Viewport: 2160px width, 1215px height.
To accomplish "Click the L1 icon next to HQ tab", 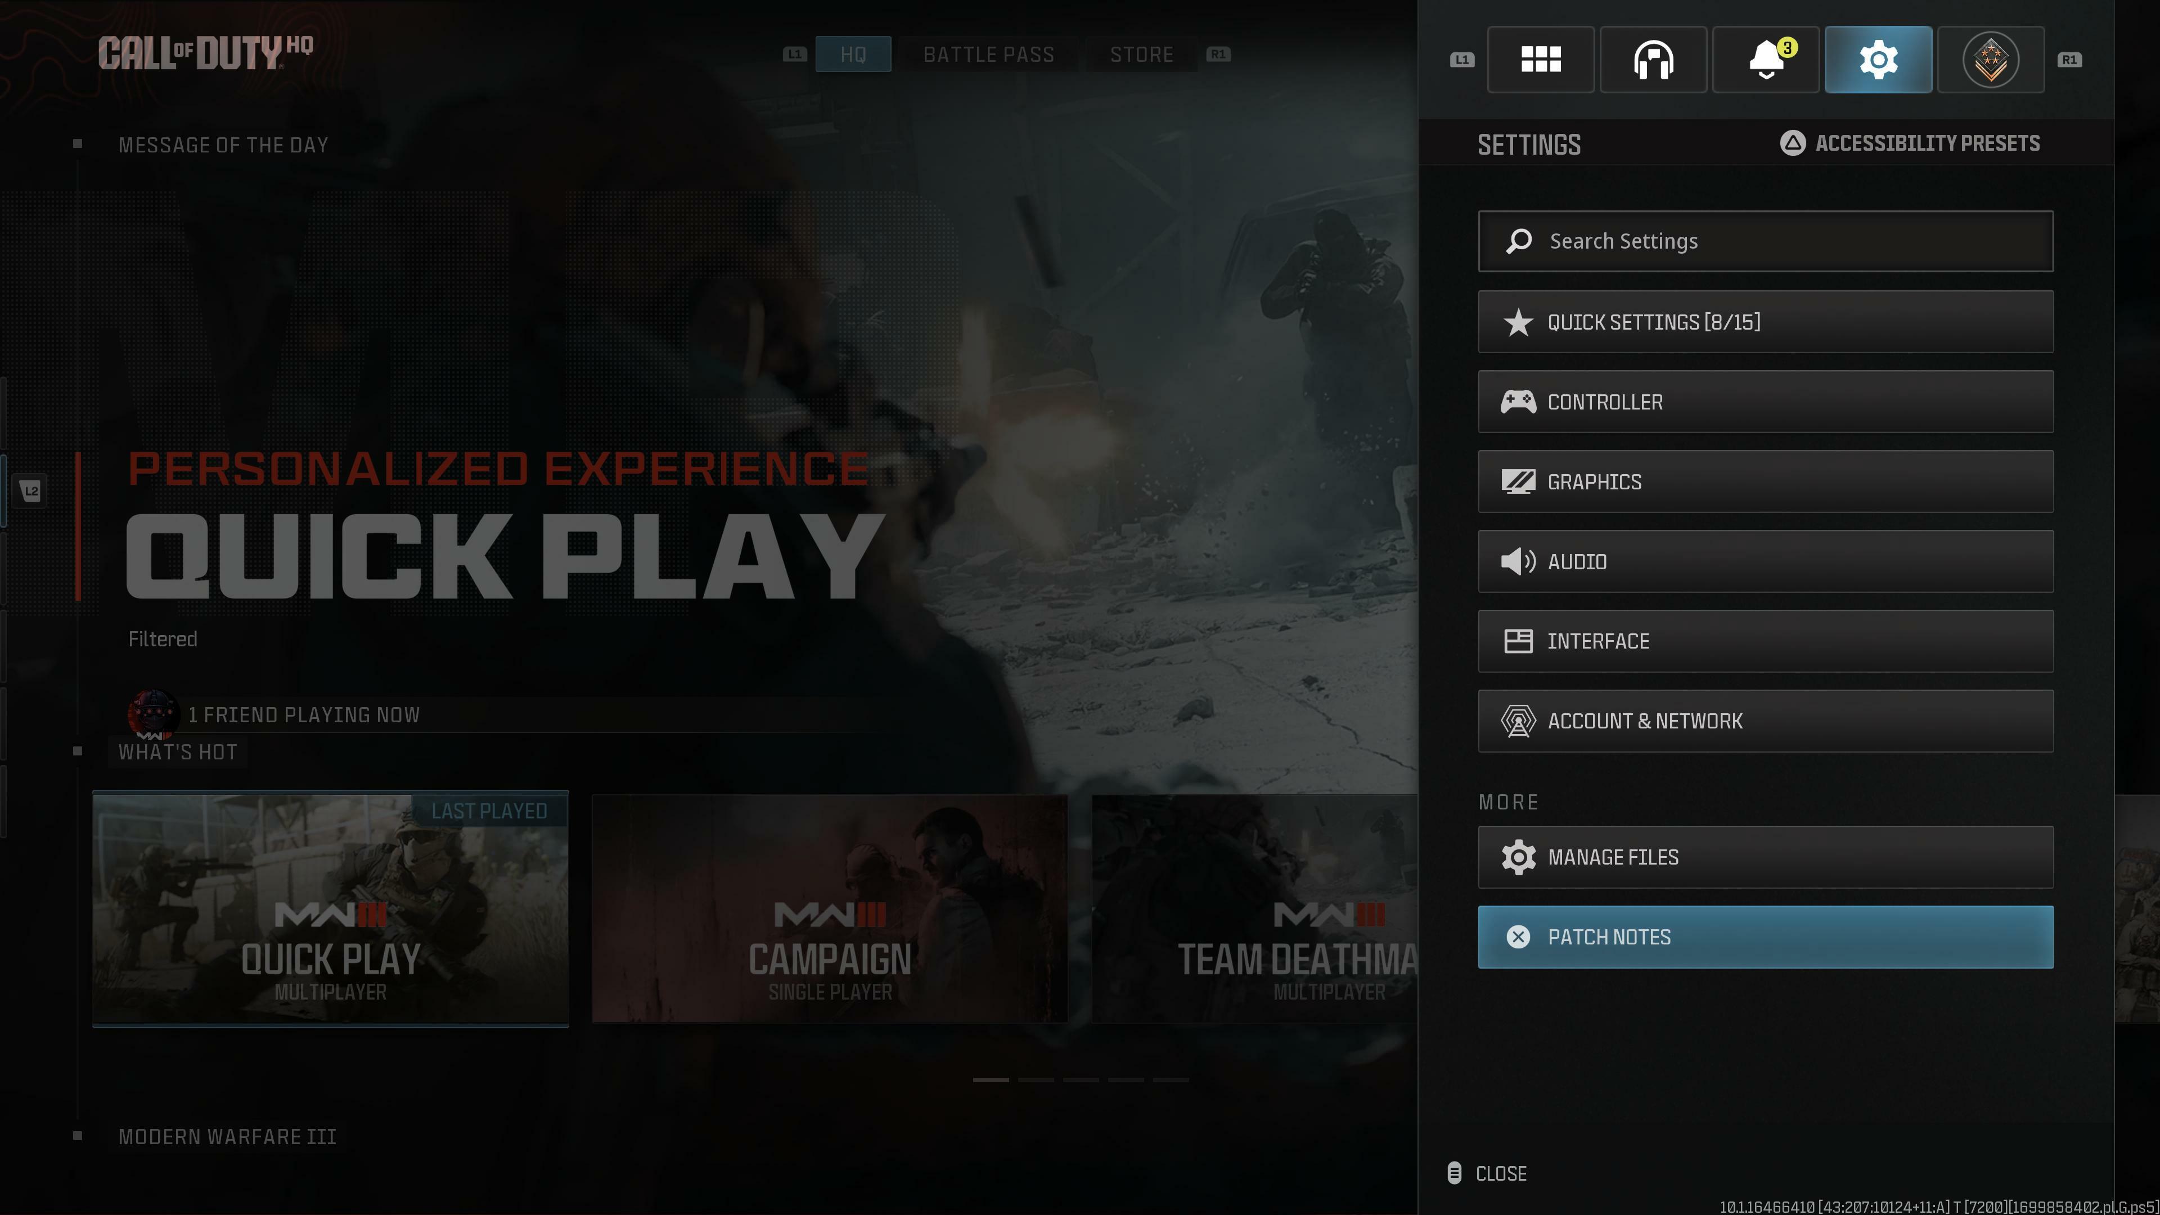I will coord(794,53).
